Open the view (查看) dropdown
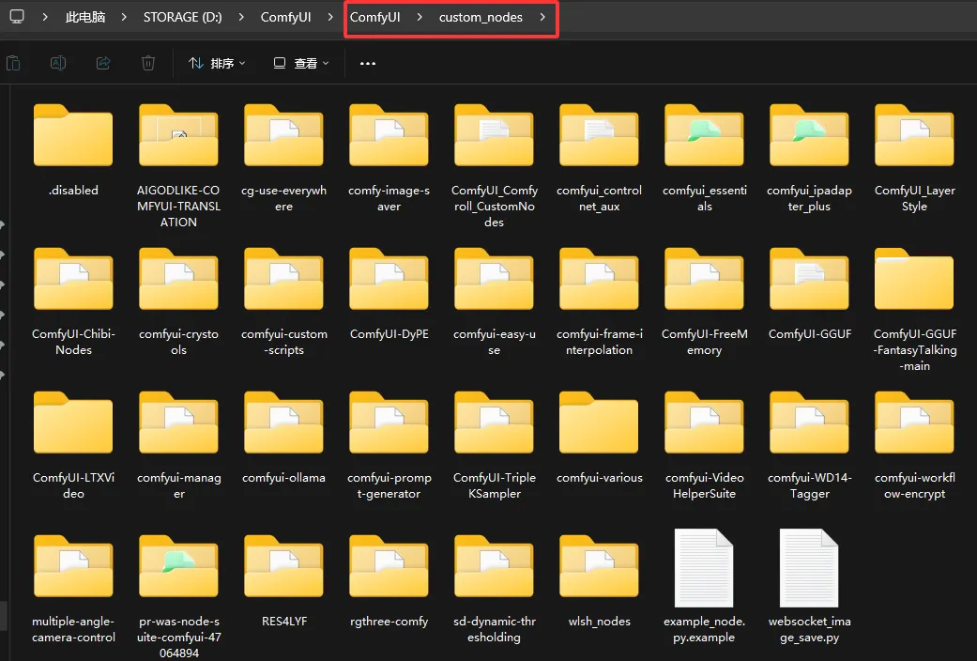This screenshot has width=977, height=661. click(301, 63)
